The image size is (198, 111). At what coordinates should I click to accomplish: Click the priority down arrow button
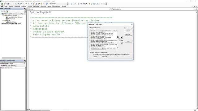tap(122, 43)
